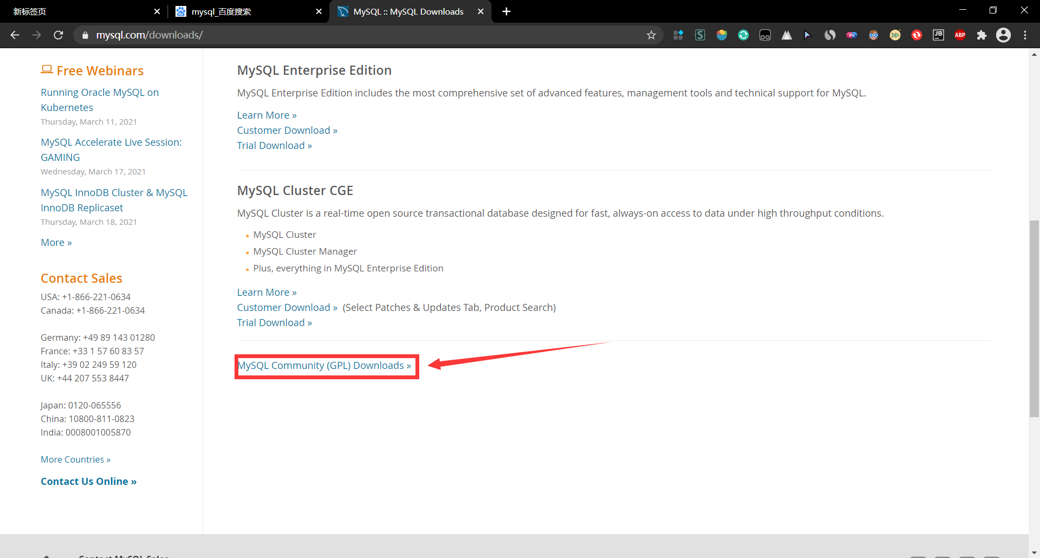The image size is (1040, 558).
Task: Click Learn More under MySQL Cluster CGE
Action: 267,293
